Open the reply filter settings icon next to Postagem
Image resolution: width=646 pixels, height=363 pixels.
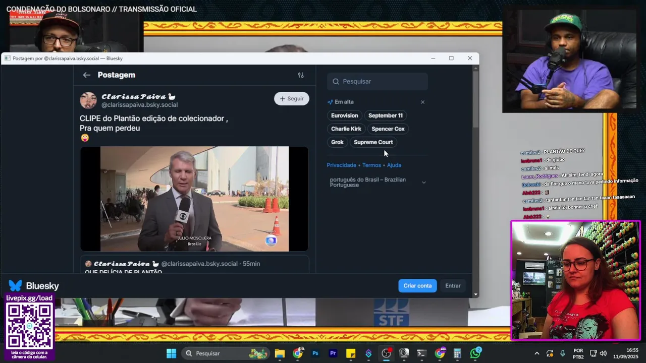301,75
